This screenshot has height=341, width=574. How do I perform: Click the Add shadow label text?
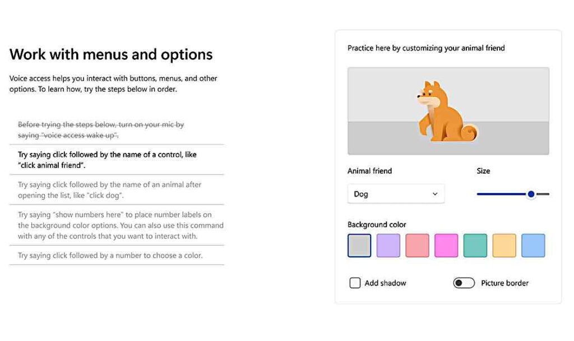[x=385, y=283]
